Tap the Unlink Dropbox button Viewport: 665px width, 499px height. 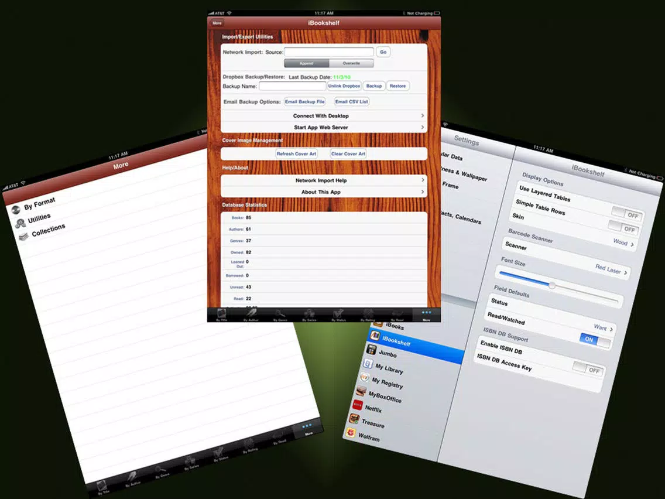[344, 86]
